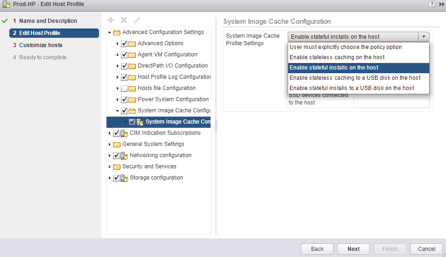
Task: Click the Next button
Action: (354, 249)
